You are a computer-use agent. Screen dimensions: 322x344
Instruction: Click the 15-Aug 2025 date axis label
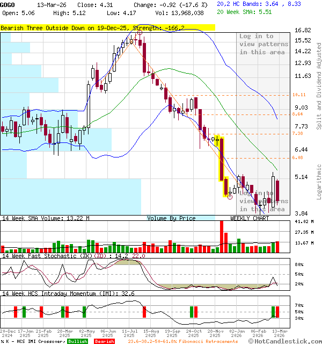point(151,334)
